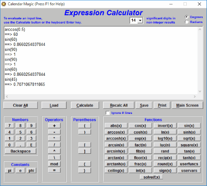Viewport: 207px width, 186px height.
Task: Insert an opening curly brace
Action: (x=85, y=164)
